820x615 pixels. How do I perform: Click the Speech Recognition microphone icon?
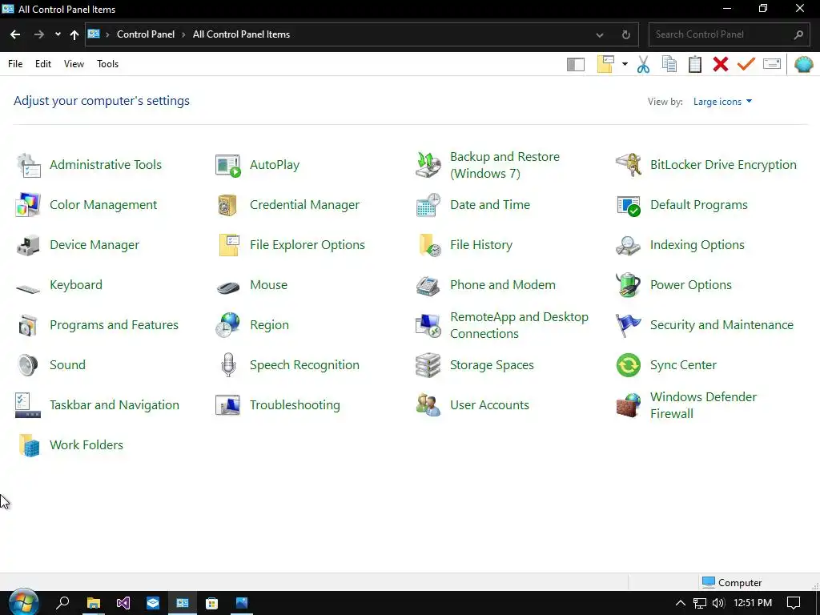[228, 365]
